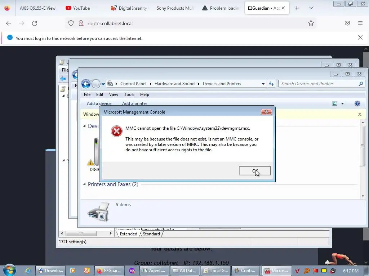The width and height of the screenshot is (369, 276).
Task: Open the Windows Start menu
Action: coord(10,270)
